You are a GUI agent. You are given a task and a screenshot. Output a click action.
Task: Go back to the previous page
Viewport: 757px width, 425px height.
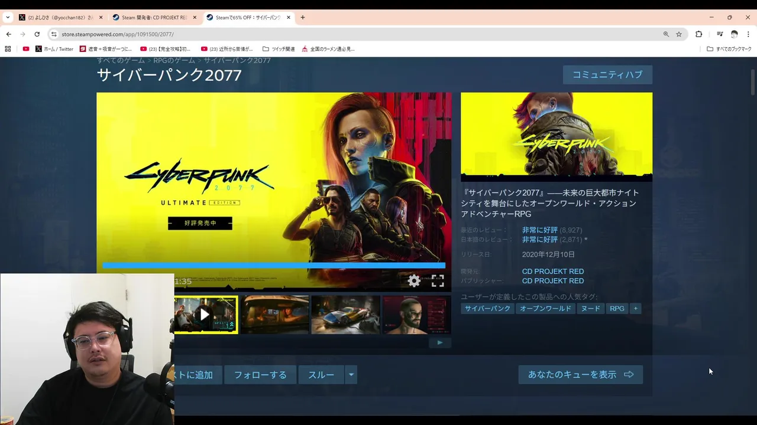tap(8, 34)
